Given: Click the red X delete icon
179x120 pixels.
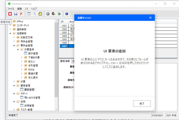Looking at the screenshot, I should 21,14.
